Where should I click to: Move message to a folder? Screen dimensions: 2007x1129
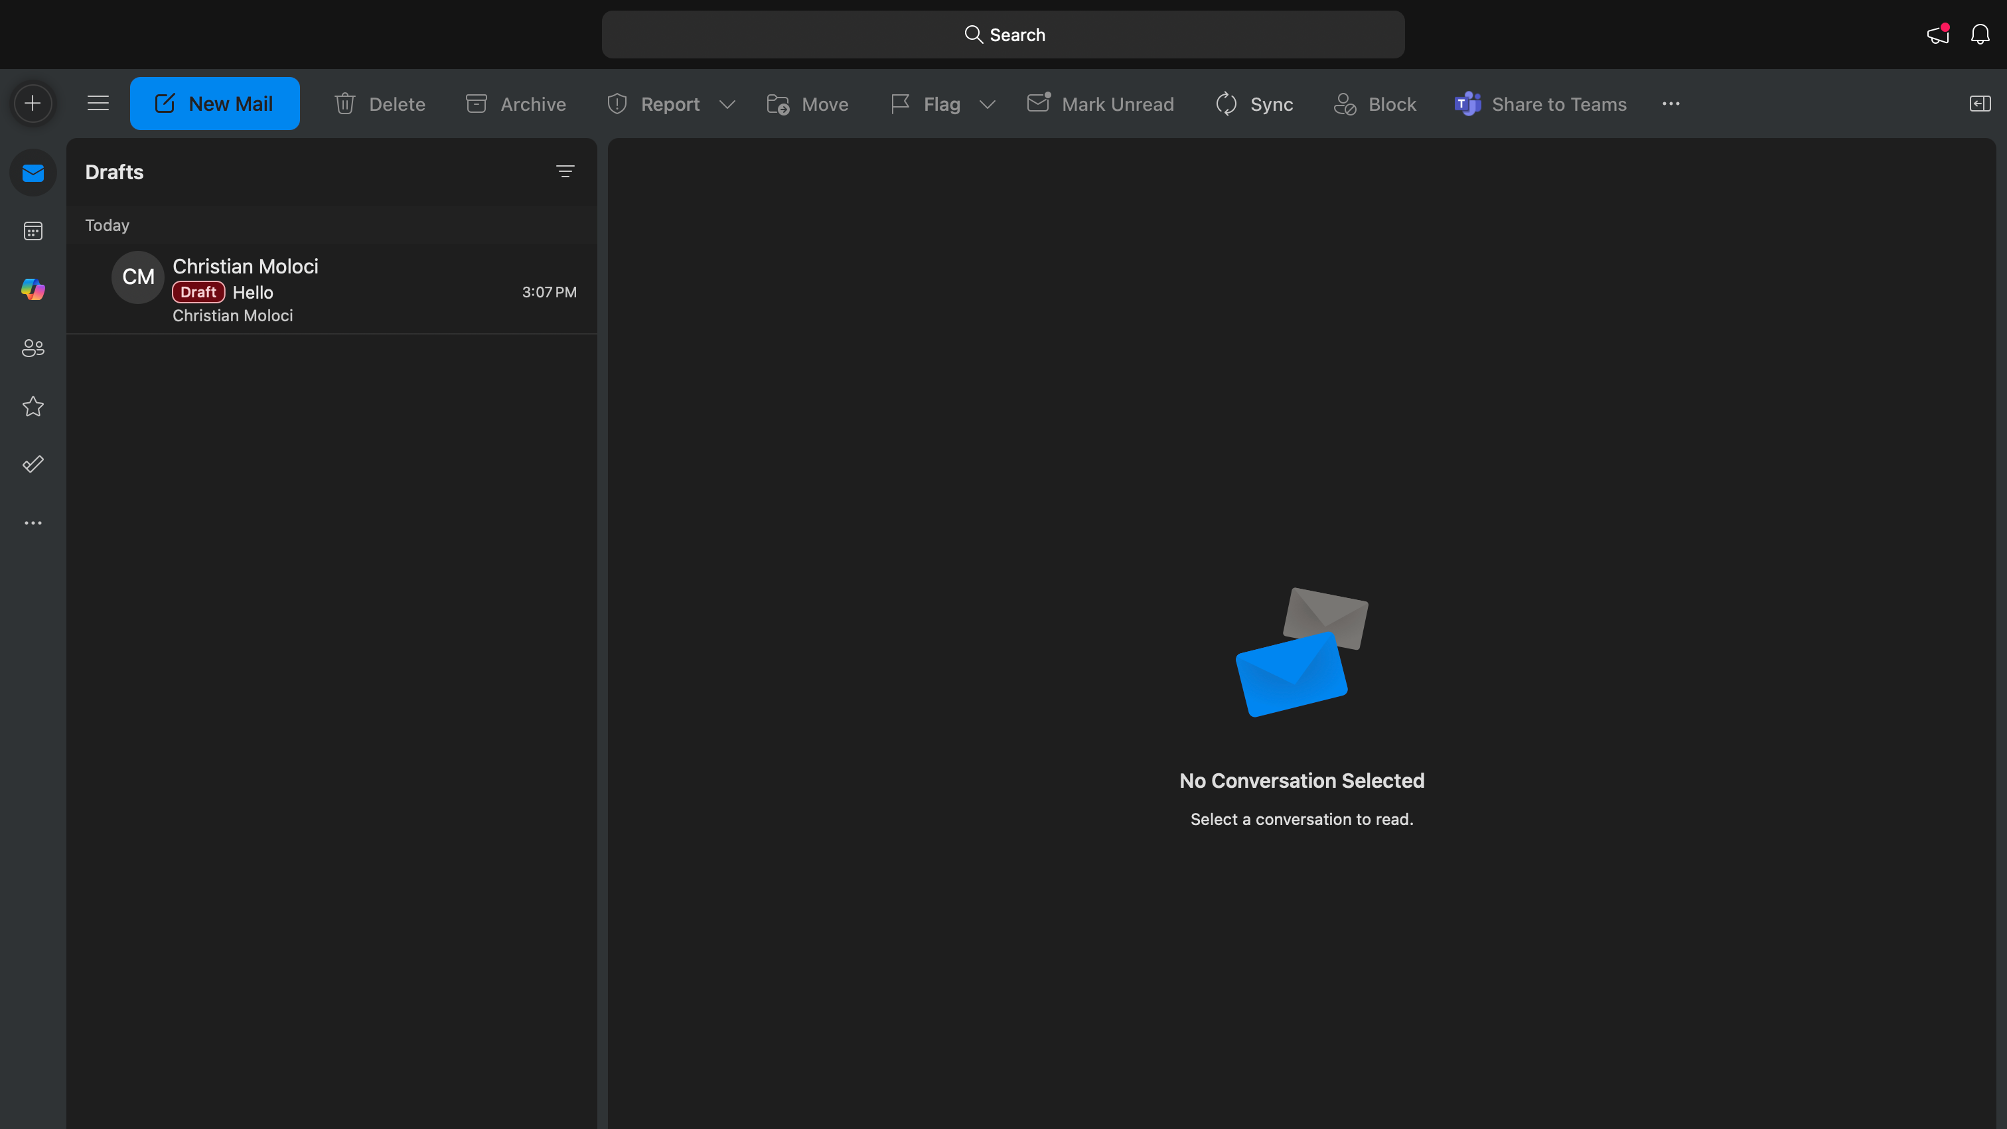pyautogui.click(x=808, y=104)
